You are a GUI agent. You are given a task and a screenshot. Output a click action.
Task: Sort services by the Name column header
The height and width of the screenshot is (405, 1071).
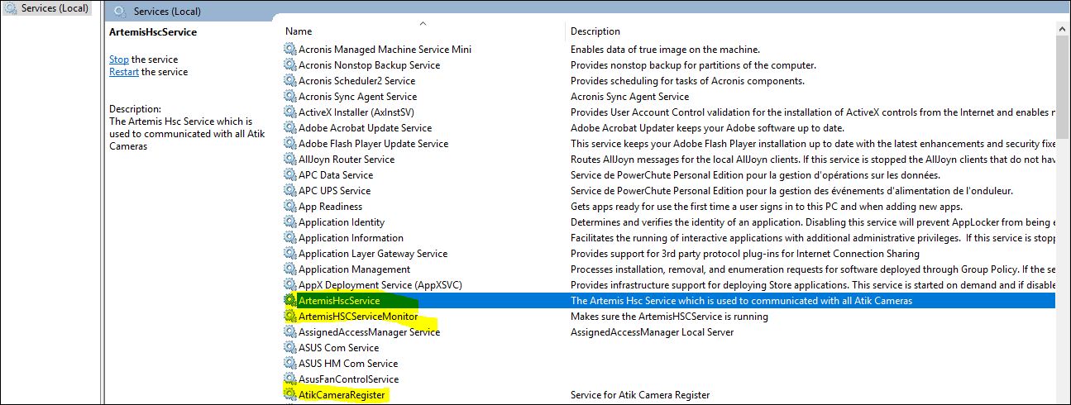tap(299, 31)
